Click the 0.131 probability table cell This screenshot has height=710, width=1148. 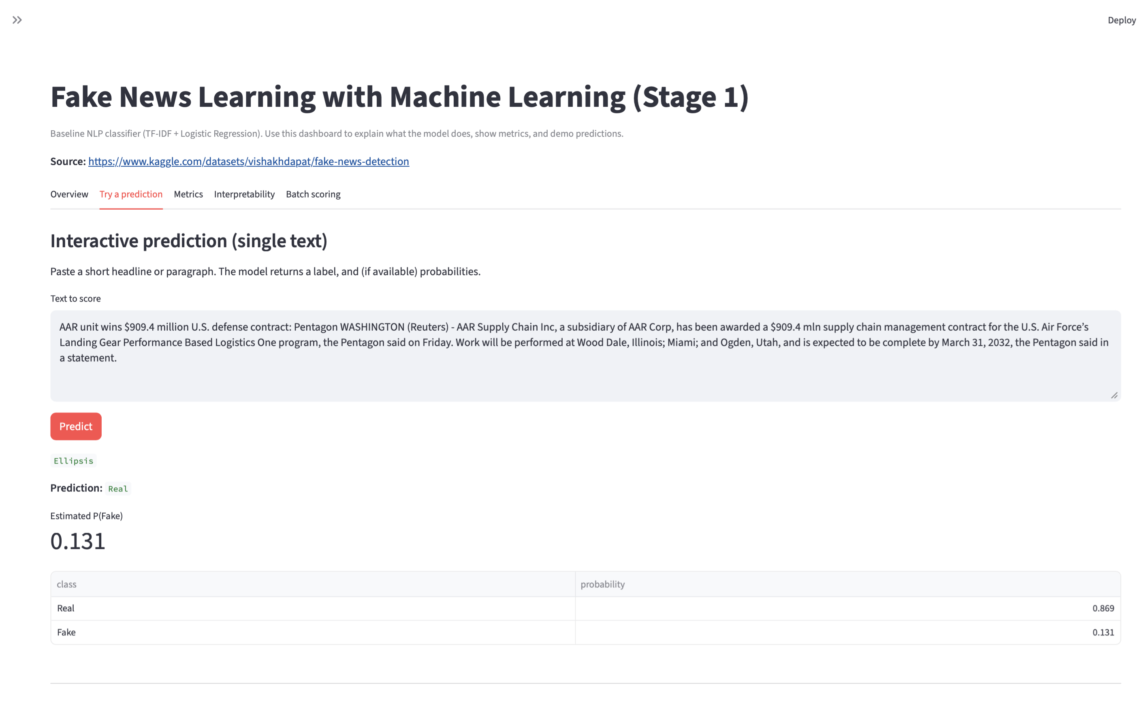coord(1102,632)
